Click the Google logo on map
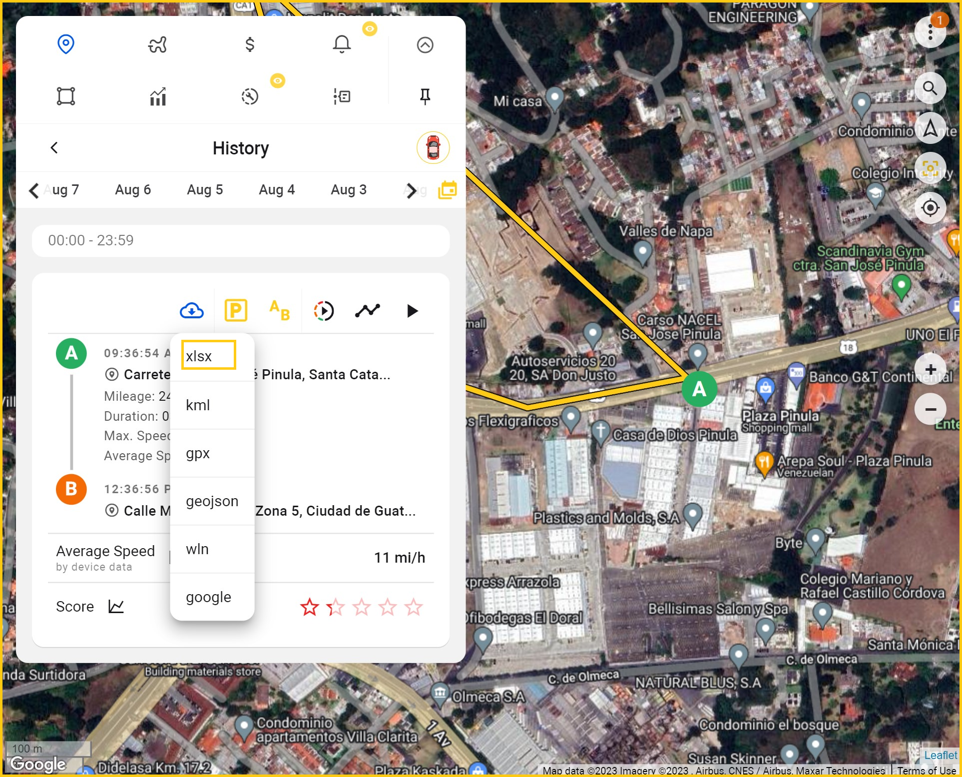Image resolution: width=962 pixels, height=777 pixels. tap(38, 764)
